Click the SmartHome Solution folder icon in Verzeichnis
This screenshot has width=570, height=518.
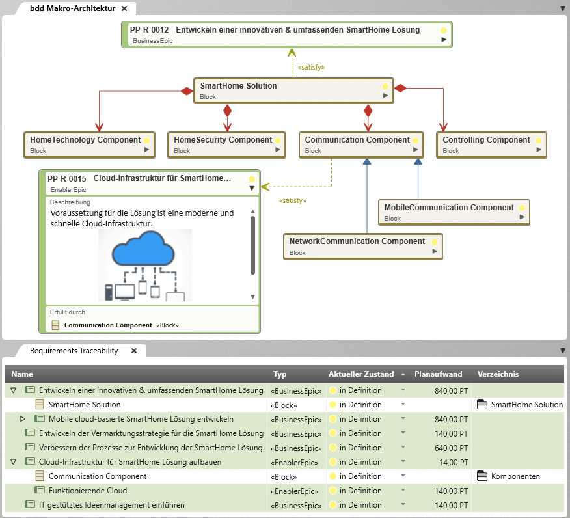tap(482, 405)
